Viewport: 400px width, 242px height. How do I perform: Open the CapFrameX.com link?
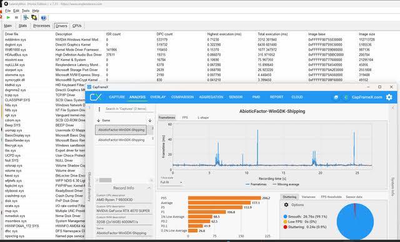pyautogui.click(x=367, y=97)
